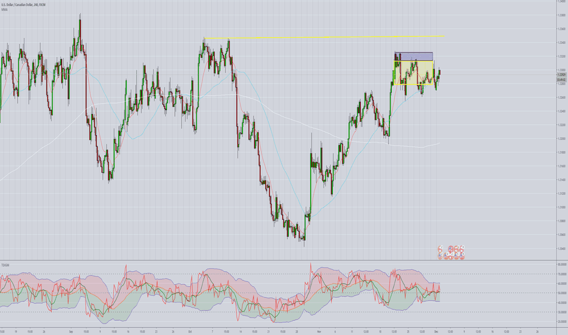Select the yellow consolidation rectangle drawing
Screen dimensions: 568x335
click(x=413, y=72)
